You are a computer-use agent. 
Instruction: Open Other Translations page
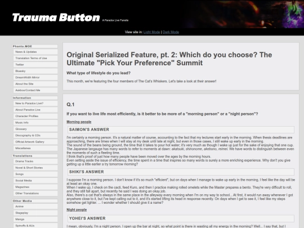coord(35,193)
